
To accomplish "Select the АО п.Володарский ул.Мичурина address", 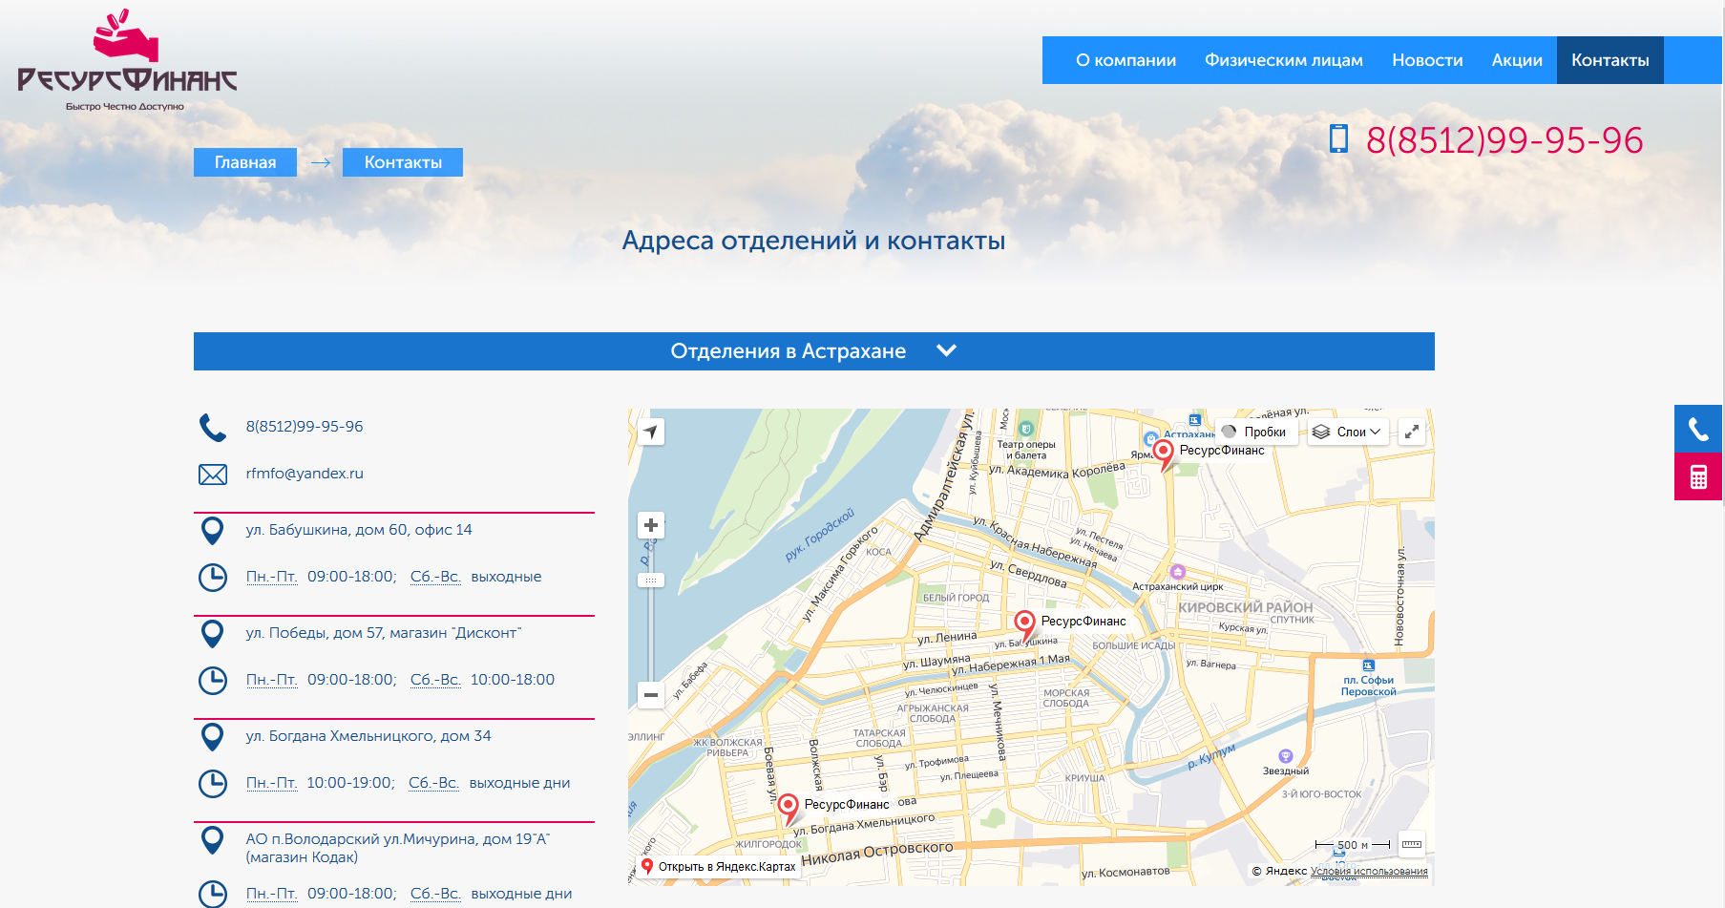I will [398, 848].
